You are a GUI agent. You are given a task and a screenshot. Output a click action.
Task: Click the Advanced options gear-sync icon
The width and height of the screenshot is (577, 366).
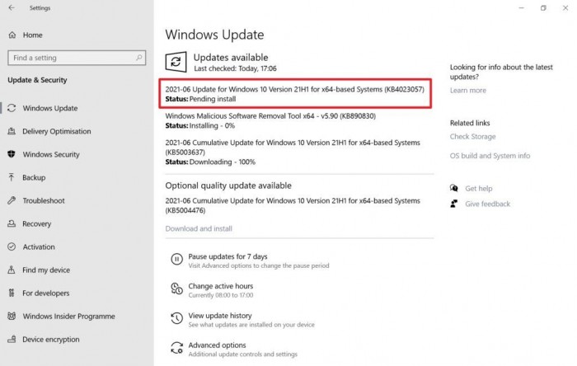(176, 348)
